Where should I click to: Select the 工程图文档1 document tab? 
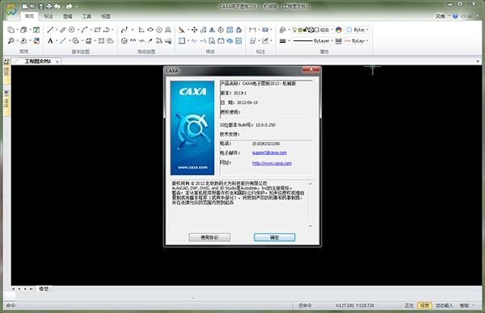coord(38,61)
